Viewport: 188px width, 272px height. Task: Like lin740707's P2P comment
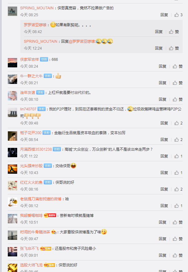point(178,123)
